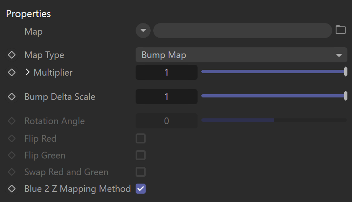Image resolution: width=352 pixels, height=202 pixels.
Task: Click the keyframe diamond beside Map Type
Action: pos(12,55)
